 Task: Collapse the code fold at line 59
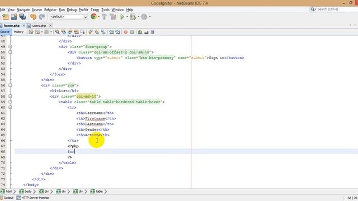(10, 102)
